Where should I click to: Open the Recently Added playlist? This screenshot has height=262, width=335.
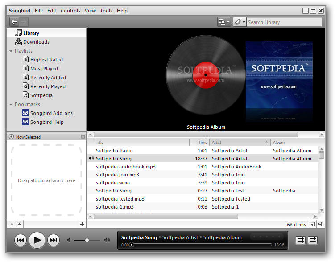pyautogui.click(x=48, y=78)
